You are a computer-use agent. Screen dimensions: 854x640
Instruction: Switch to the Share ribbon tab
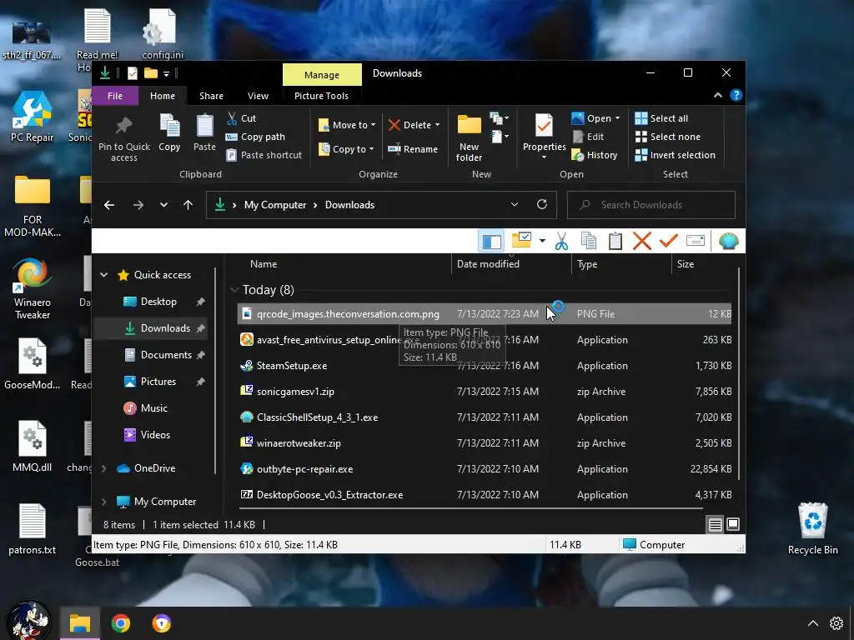coord(211,96)
